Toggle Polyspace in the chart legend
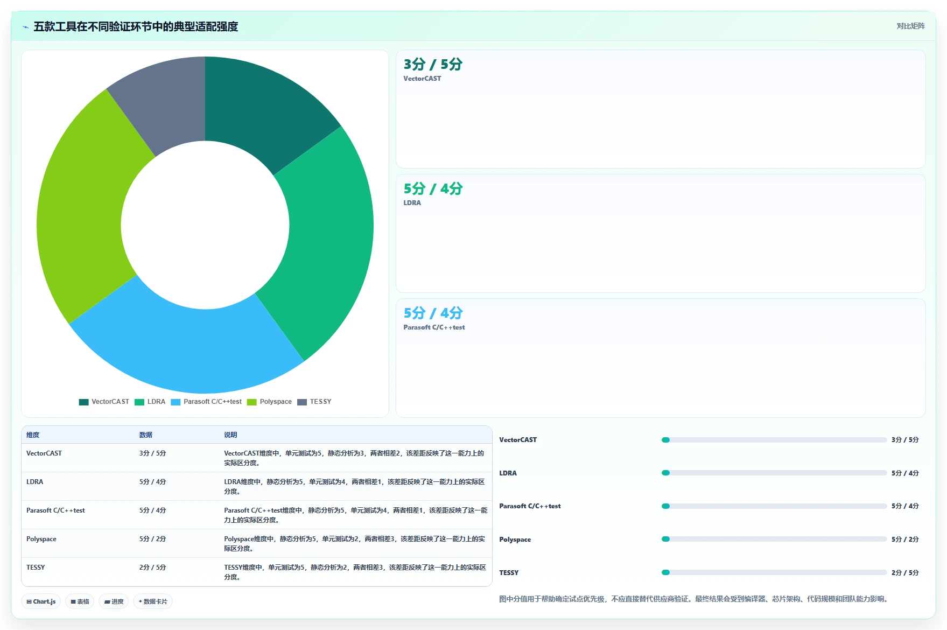Screen dimensions: 947x630 (x=269, y=402)
